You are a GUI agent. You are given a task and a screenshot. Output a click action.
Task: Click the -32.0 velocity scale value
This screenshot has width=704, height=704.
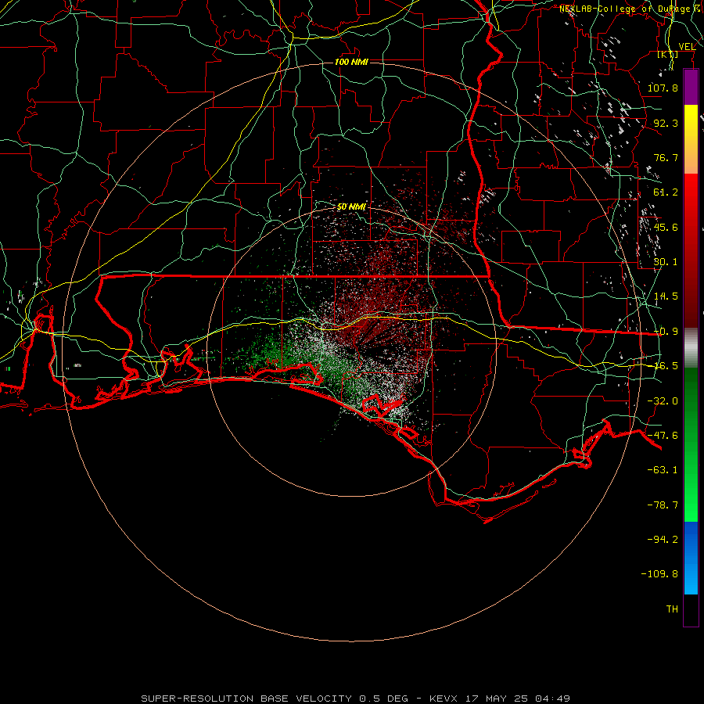click(663, 401)
